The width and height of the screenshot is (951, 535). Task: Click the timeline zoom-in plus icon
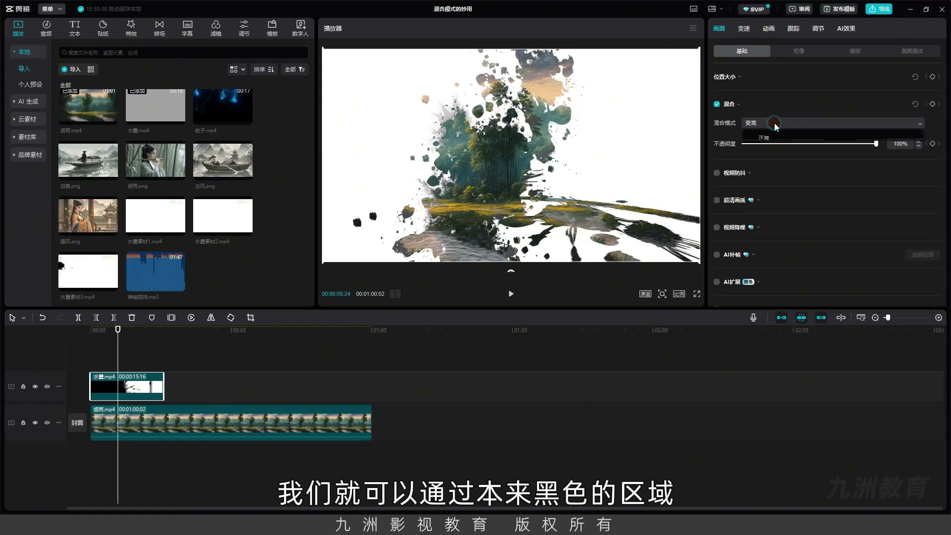[939, 318]
